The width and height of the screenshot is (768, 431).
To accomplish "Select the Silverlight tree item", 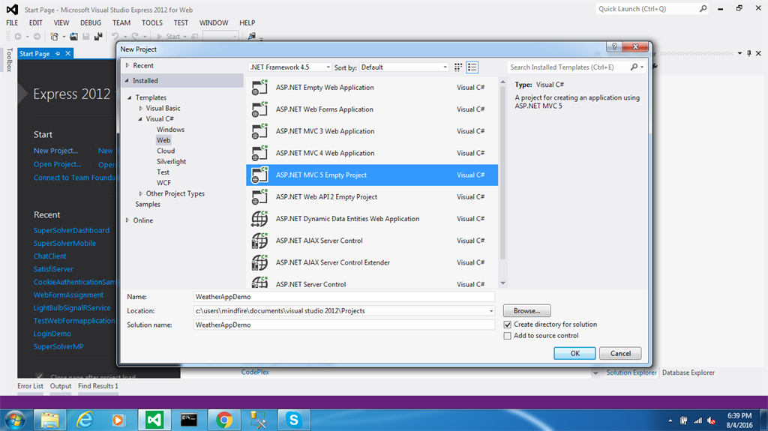I will (172, 162).
